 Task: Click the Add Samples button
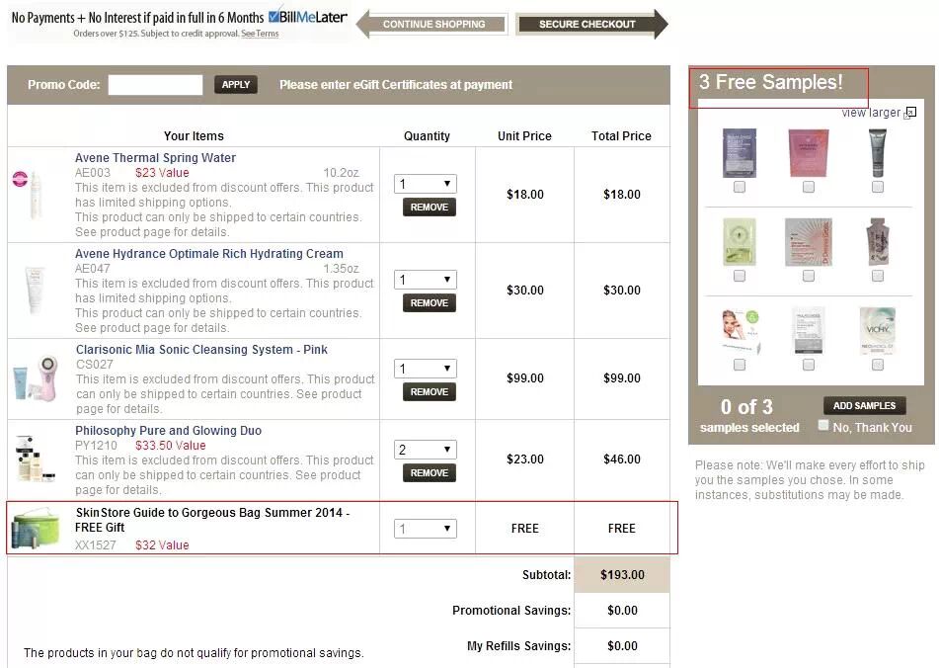[x=865, y=405]
